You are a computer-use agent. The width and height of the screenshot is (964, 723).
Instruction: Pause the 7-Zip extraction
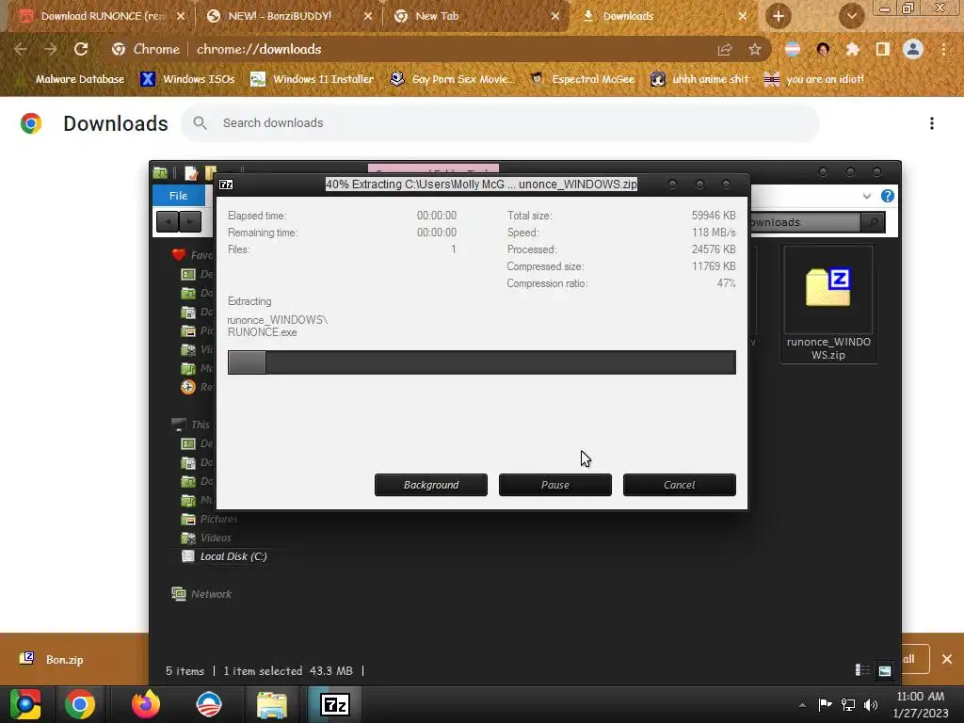[x=554, y=485]
